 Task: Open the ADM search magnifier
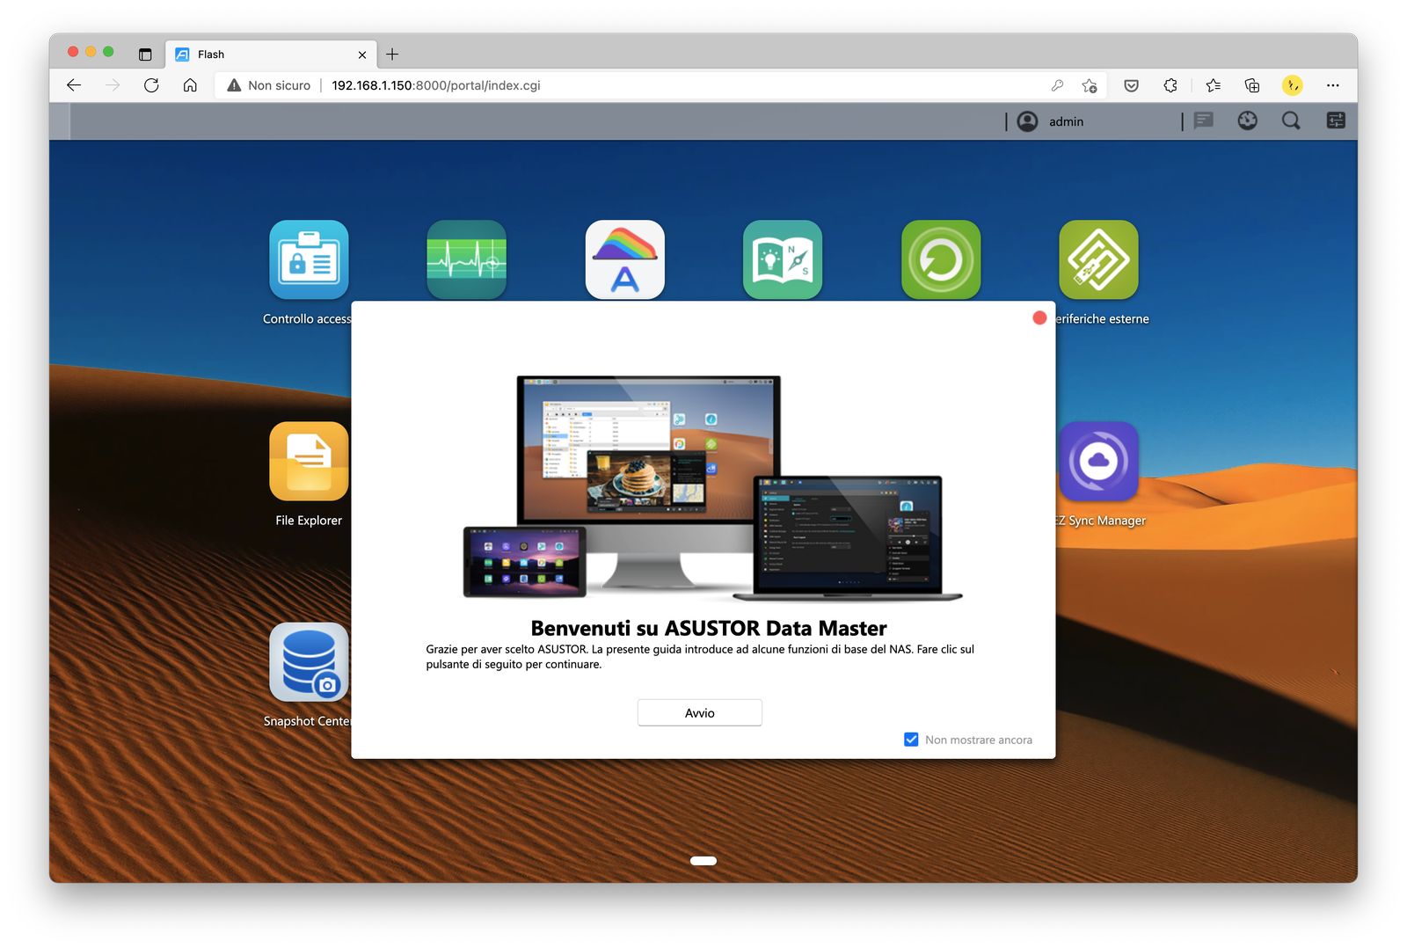pyautogui.click(x=1291, y=120)
